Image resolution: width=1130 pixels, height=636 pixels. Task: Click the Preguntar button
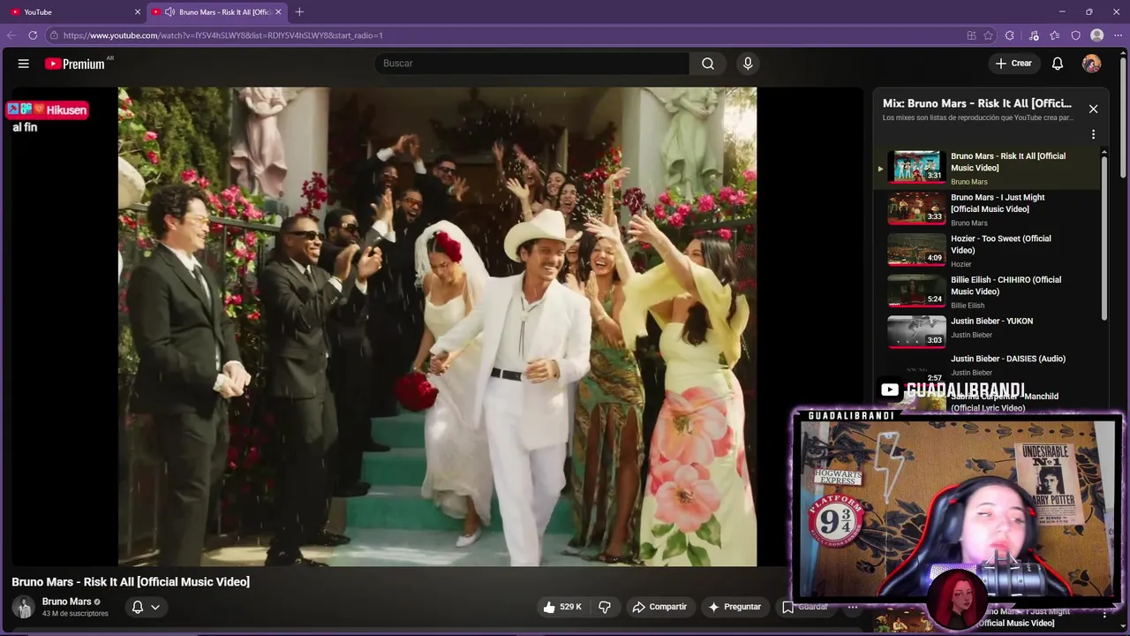pyautogui.click(x=734, y=607)
